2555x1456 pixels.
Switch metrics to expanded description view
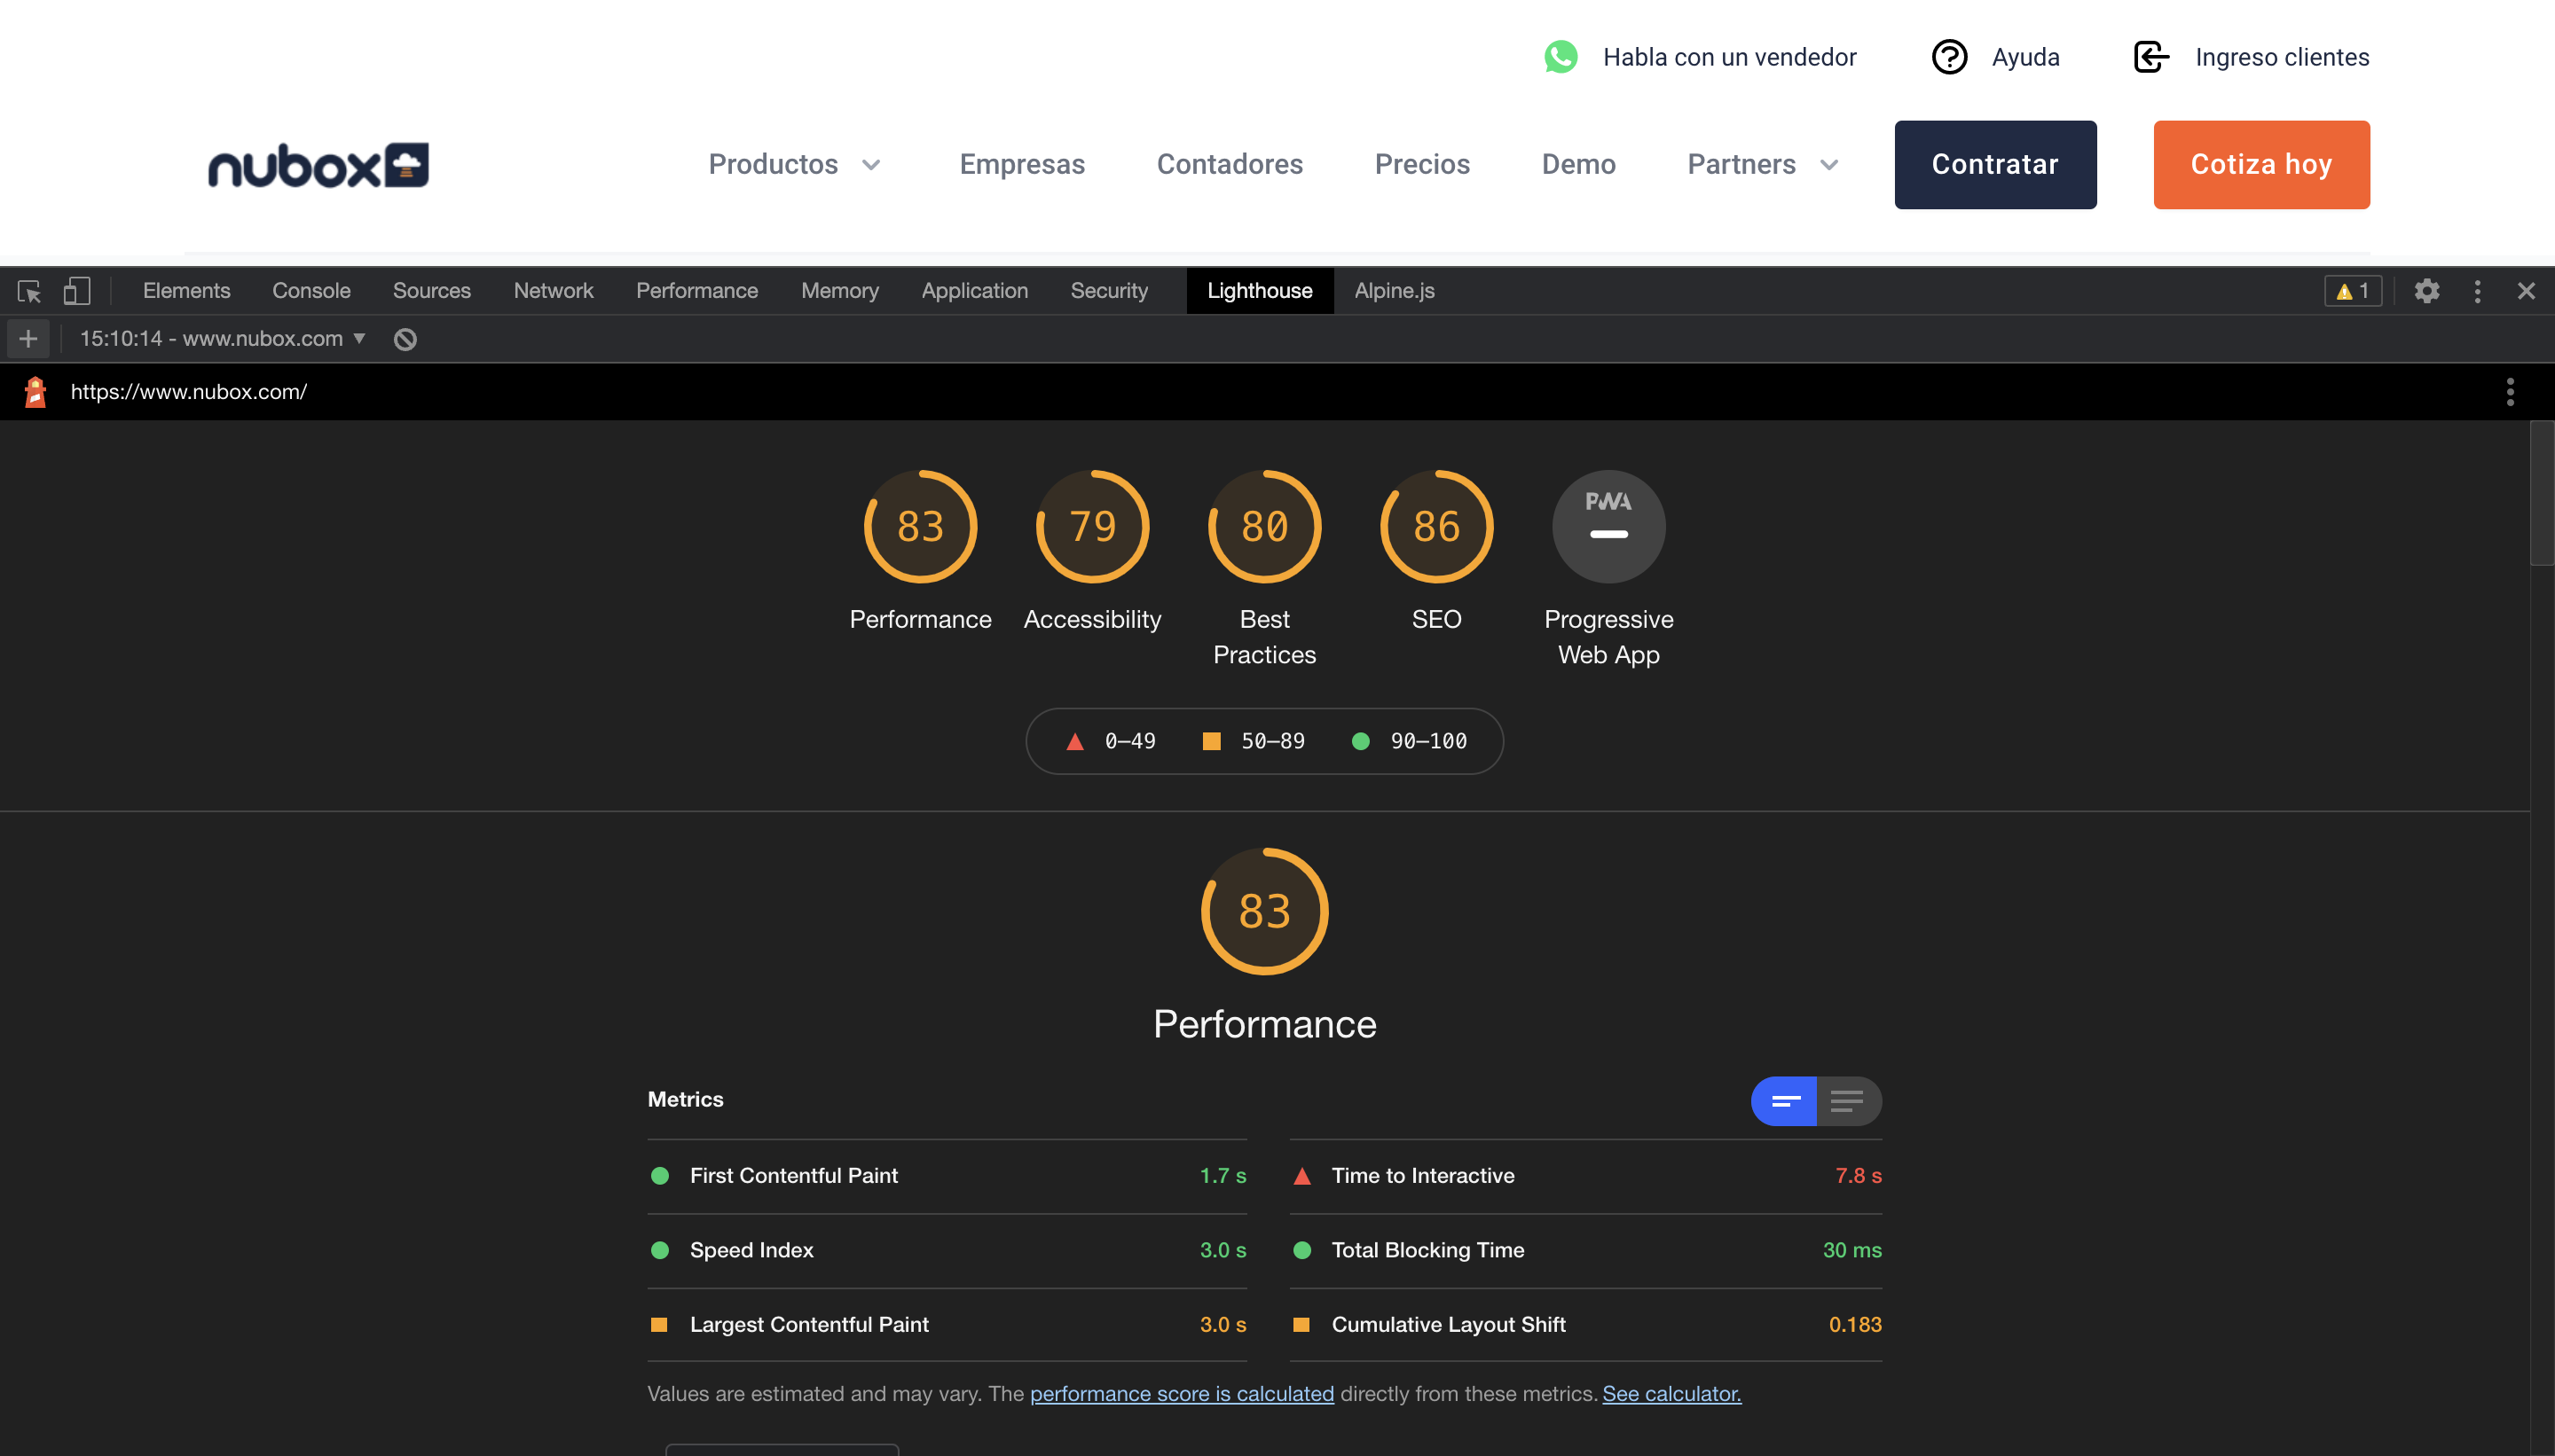[1847, 1101]
